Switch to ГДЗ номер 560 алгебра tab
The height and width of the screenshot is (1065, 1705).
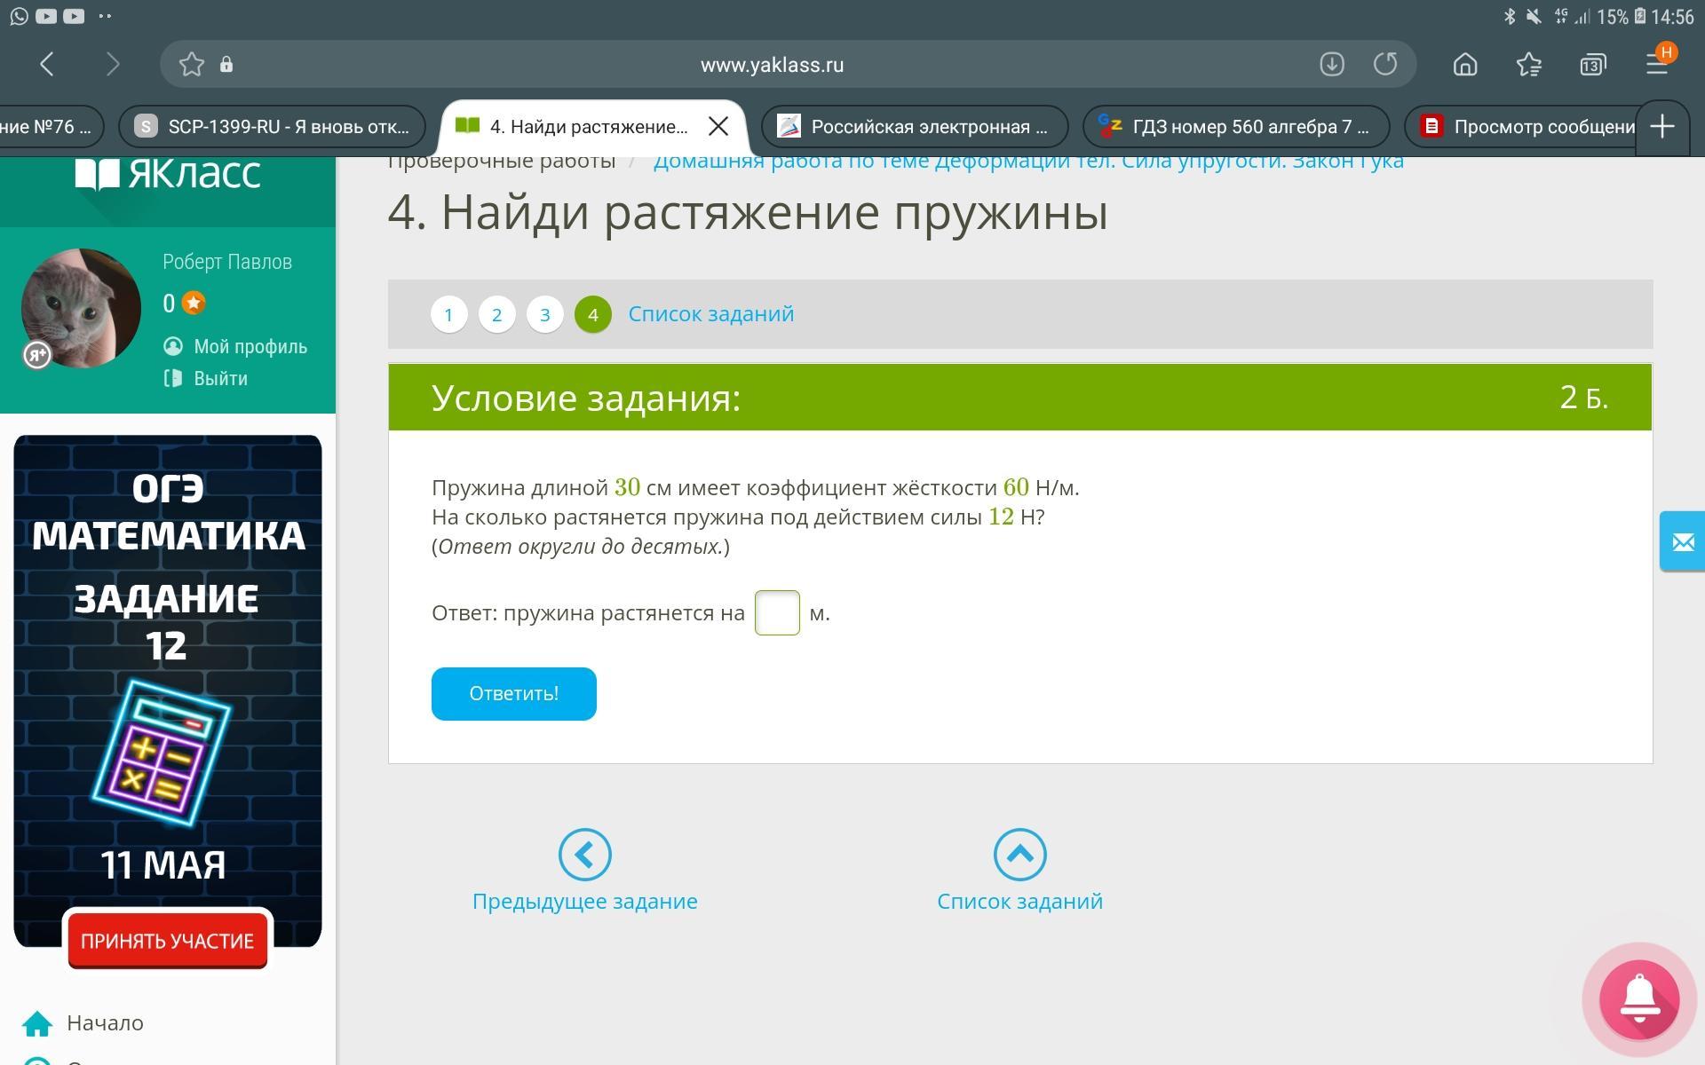tap(1236, 127)
